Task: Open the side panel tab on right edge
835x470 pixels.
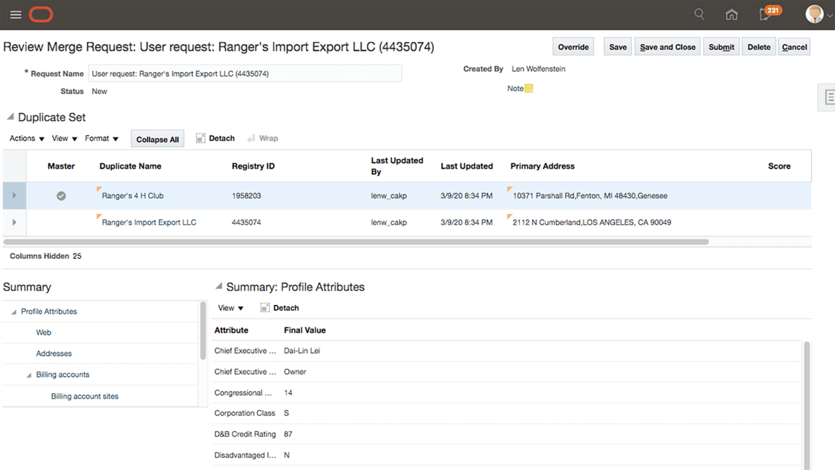Action: coord(827,97)
